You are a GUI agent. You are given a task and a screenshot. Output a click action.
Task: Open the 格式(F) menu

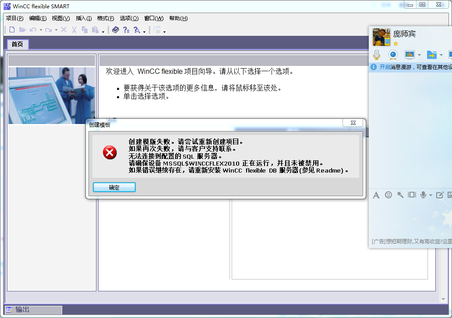[106, 18]
